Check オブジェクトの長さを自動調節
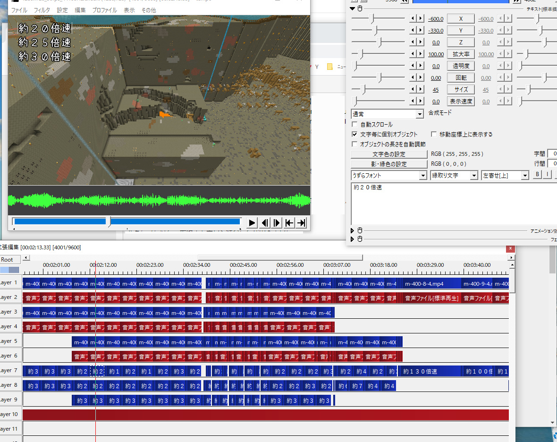557x442 pixels. pyautogui.click(x=354, y=144)
